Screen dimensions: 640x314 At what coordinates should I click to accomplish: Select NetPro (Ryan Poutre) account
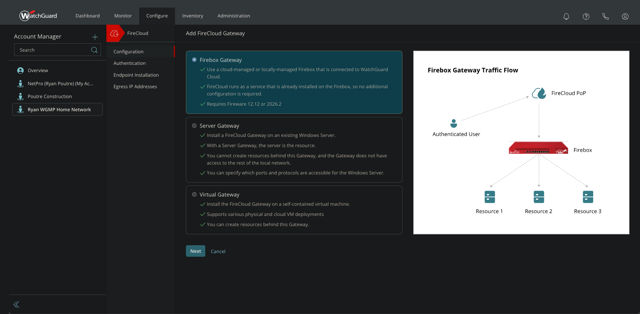pyautogui.click(x=60, y=84)
